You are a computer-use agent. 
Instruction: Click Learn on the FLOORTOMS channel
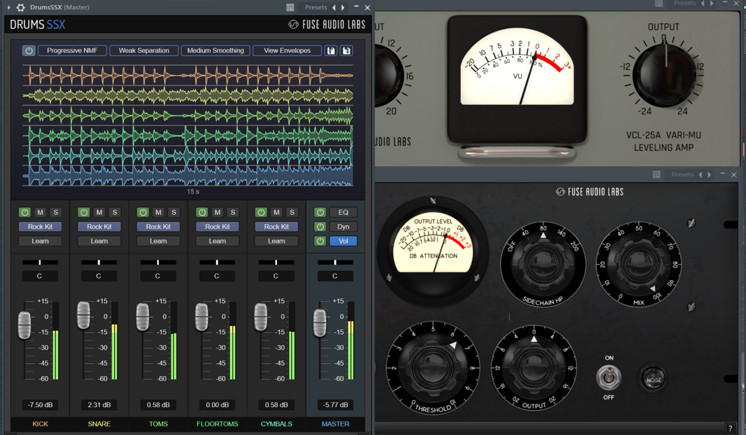[217, 241]
